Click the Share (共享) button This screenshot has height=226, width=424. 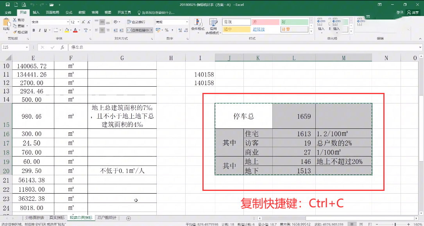pyautogui.click(x=413, y=12)
